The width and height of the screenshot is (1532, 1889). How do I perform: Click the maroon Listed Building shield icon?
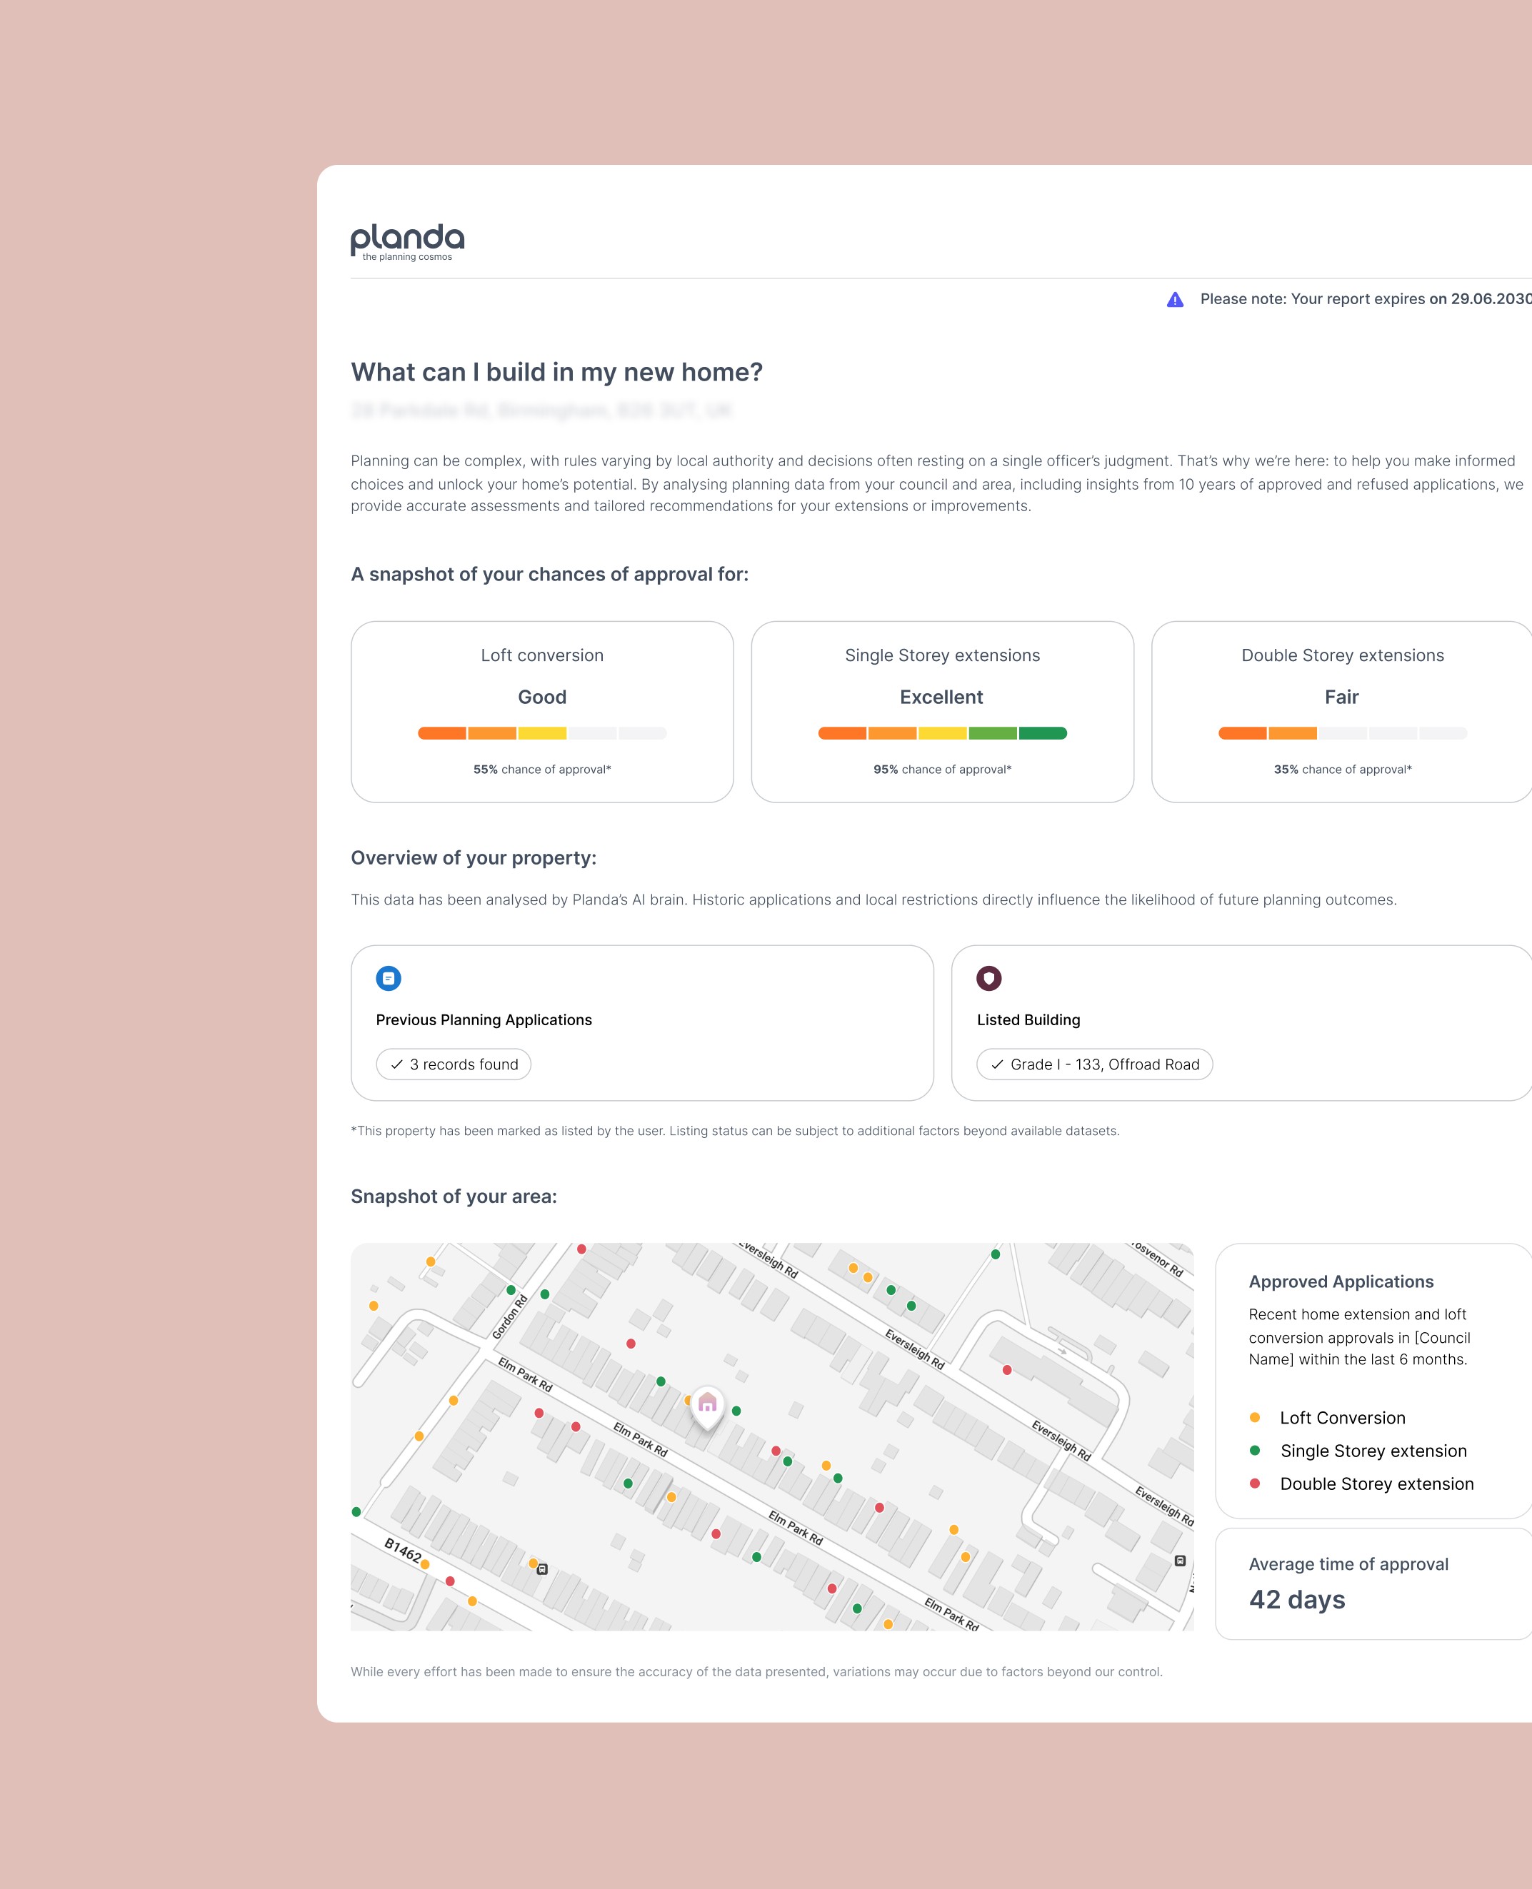pyautogui.click(x=988, y=978)
